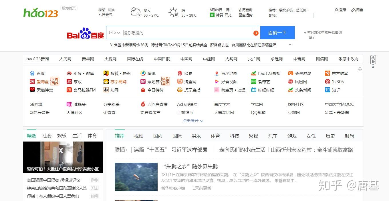This screenshot has width=389, height=201.
Task: Open the 百度 site icon link
Action: click(32, 73)
